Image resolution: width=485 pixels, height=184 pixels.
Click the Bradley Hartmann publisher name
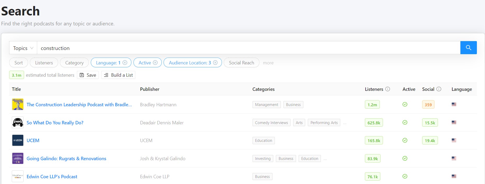point(158,105)
